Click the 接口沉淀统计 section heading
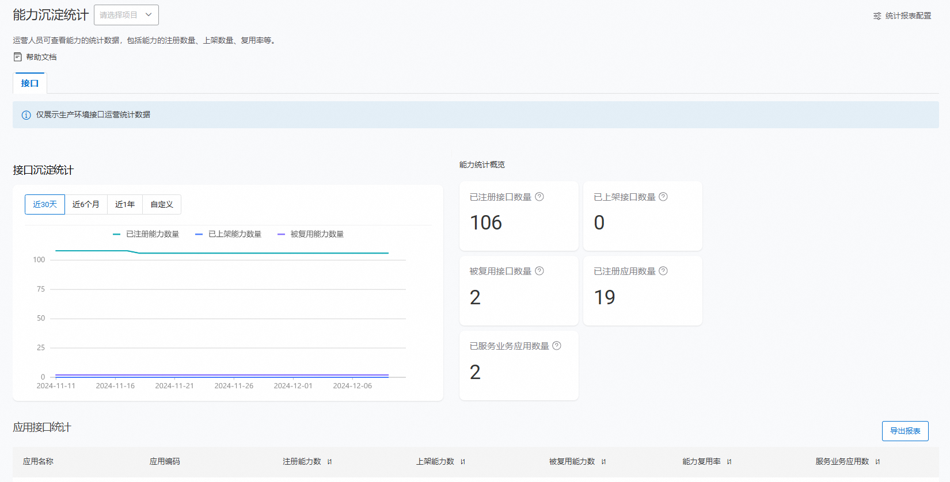This screenshot has width=950, height=482. (43, 170)
